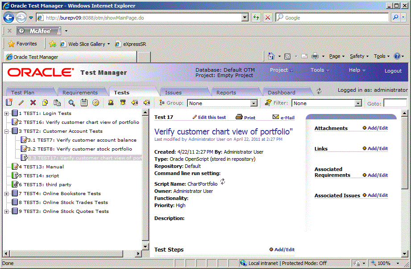The image size is (411, 269).
Task: Collapse the TEST2: Customer Account Tests node
Action: [6, 131]
